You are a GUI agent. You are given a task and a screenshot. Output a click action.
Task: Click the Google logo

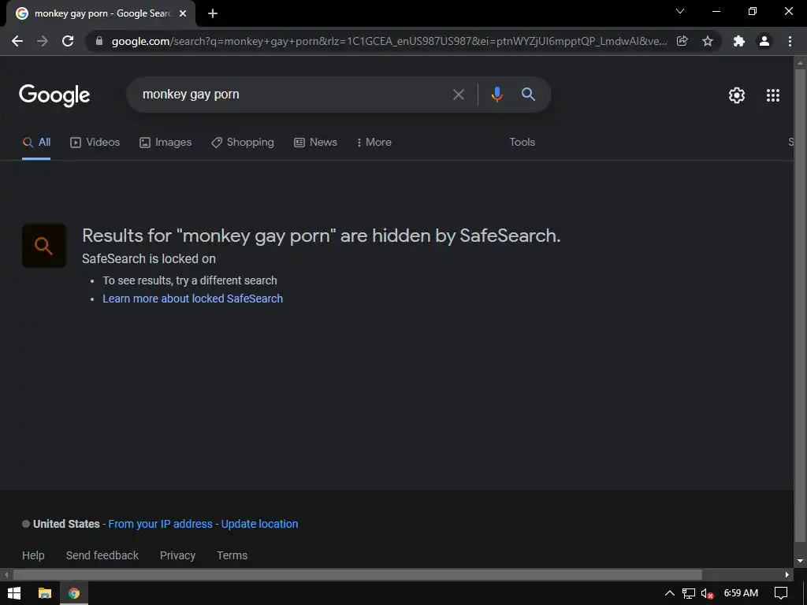(x=54, y=95)
